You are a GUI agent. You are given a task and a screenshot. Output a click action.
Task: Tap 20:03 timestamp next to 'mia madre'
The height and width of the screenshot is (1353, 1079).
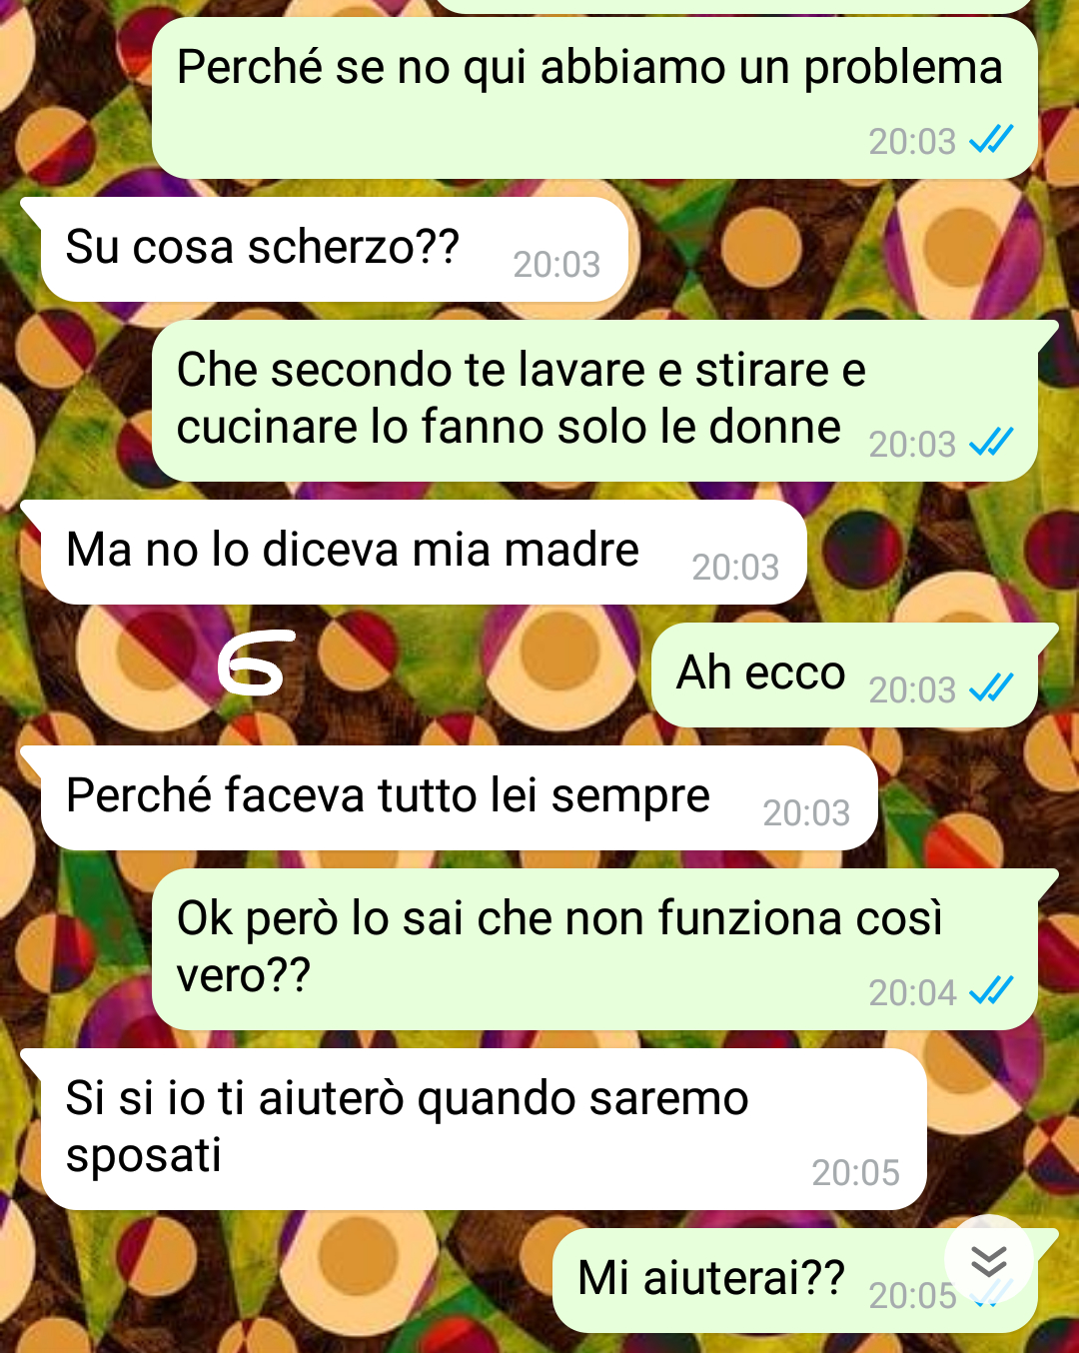tap(735, 567)
